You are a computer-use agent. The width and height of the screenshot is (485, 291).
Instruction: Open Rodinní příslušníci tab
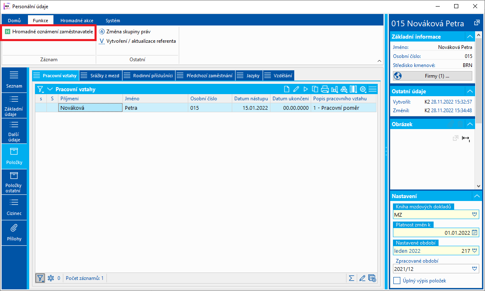click(x=149, y=76)
